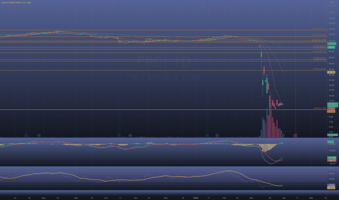Open the earnings marker dated mid-October

tap(119, 136)
